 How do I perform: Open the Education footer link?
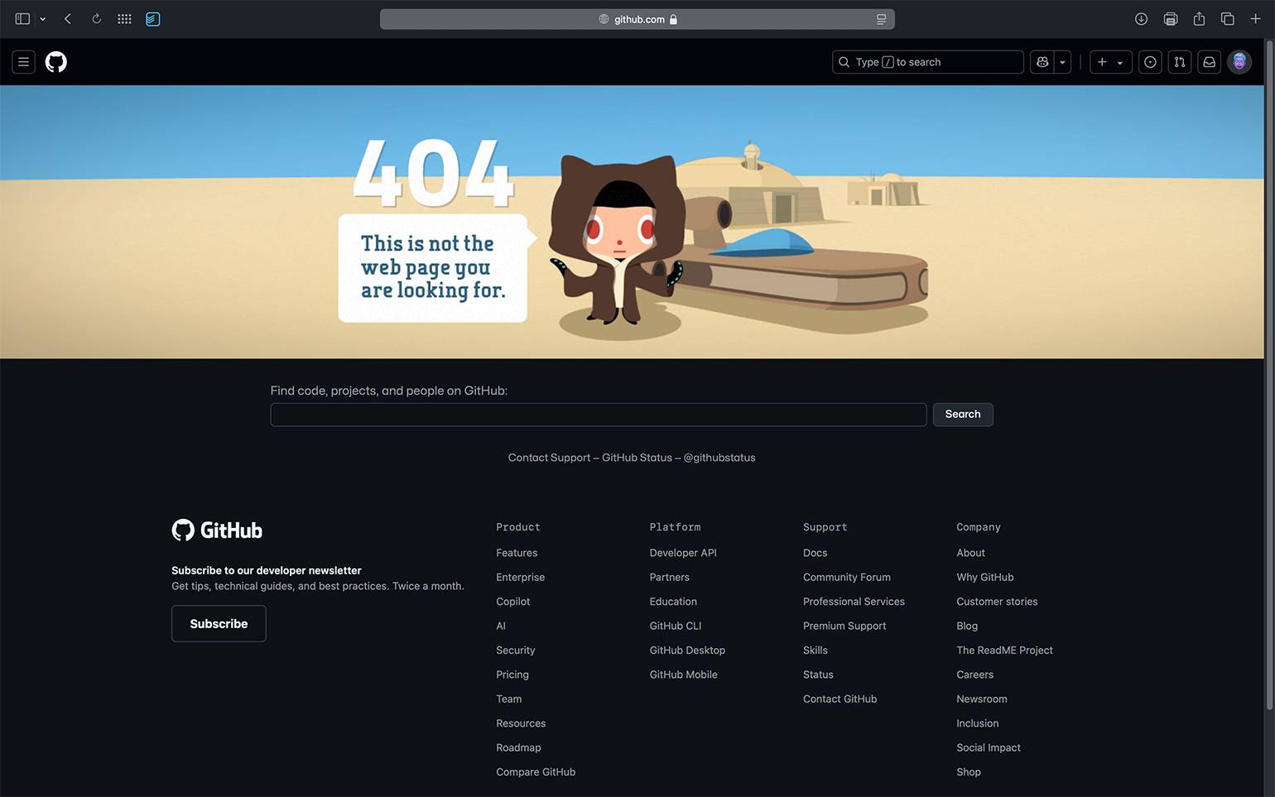pos(673,602)
